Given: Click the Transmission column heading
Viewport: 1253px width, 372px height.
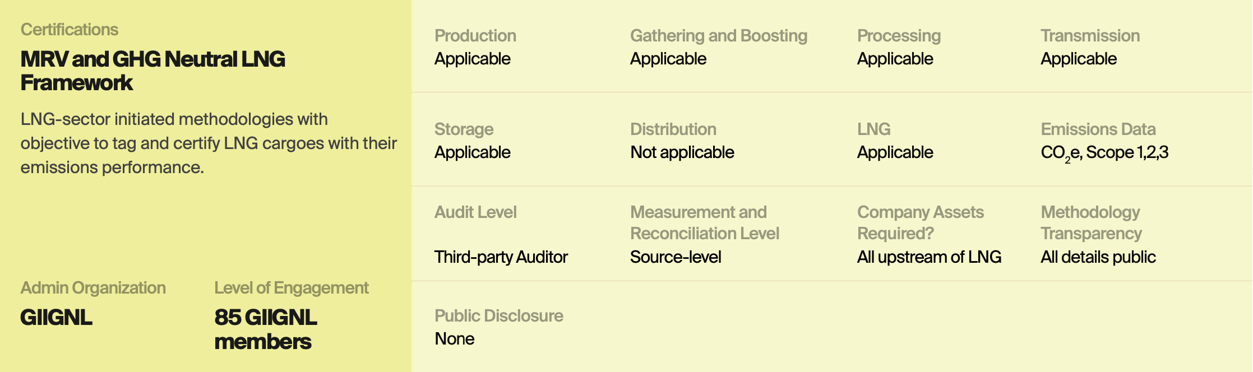Looking at the screenshot, I should (x=1090, y=36).
